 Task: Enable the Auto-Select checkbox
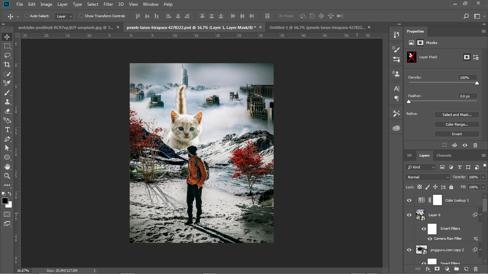(27, 16)
